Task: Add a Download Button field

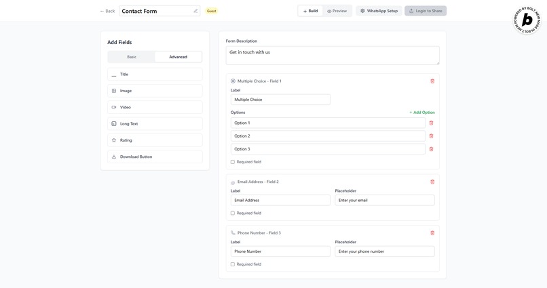Action: (155, 157)
